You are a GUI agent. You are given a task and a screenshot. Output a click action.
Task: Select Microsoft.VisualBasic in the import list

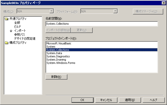point(102,43)
